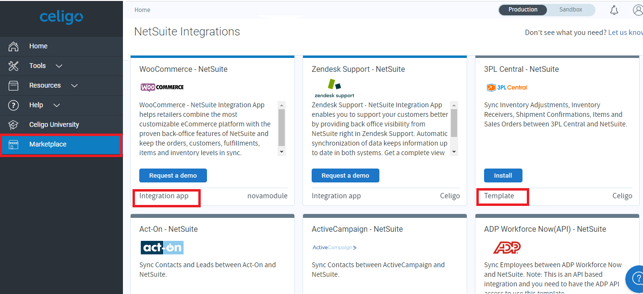Image resolution: width=643 pixels, height=294 pixels.
Task: Click the Celigo University graduation cap icon
Action: 13,125
